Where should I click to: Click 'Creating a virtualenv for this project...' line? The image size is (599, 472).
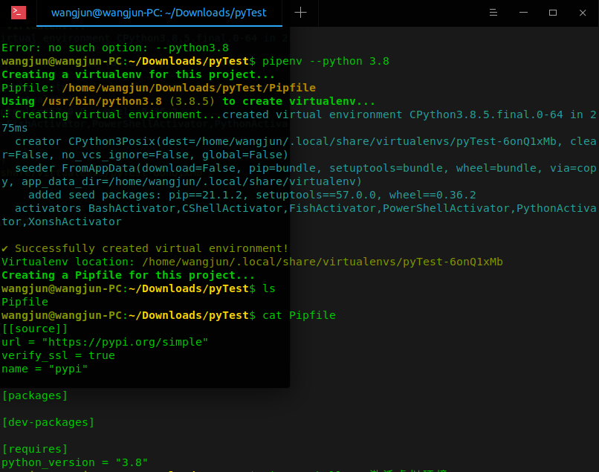click(x=138, y=74)
